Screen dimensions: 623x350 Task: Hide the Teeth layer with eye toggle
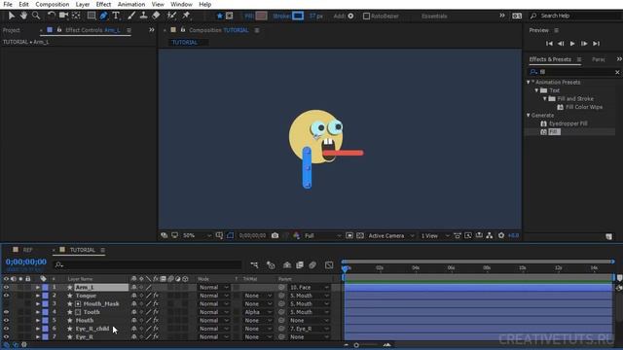click(x=6, y=312)
